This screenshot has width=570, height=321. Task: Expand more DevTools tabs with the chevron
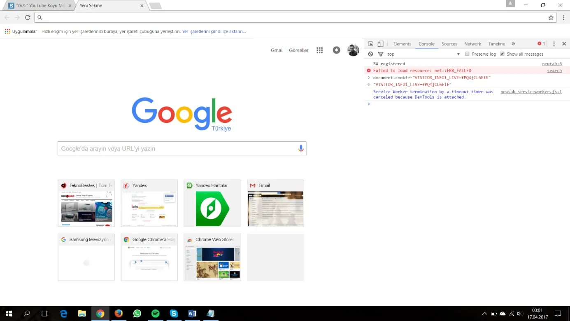(513, 44)
